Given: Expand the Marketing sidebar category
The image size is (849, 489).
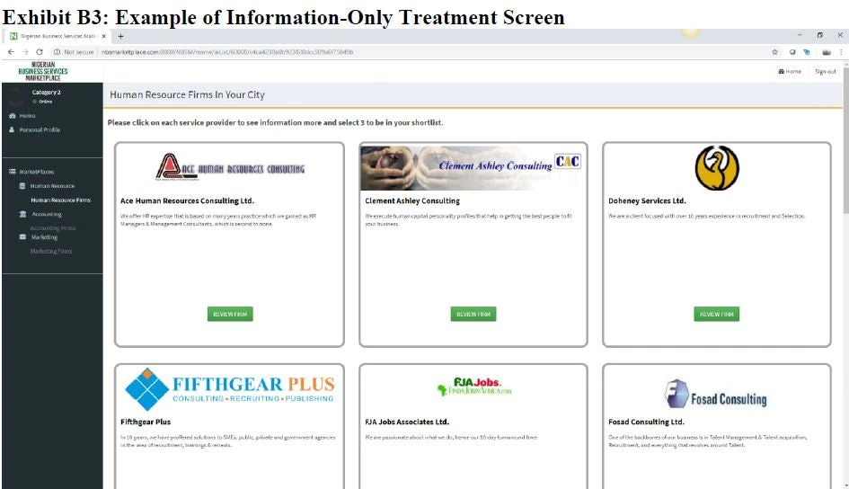Looking at the screenshot, I should click(44, 237).
